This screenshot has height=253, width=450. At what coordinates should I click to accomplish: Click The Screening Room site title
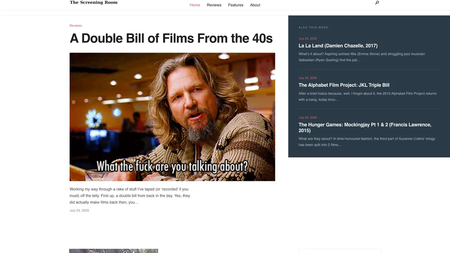[94, 2]
